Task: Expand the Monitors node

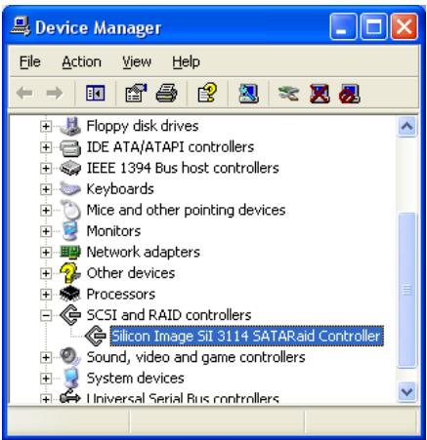Action: tap(46, 231)
